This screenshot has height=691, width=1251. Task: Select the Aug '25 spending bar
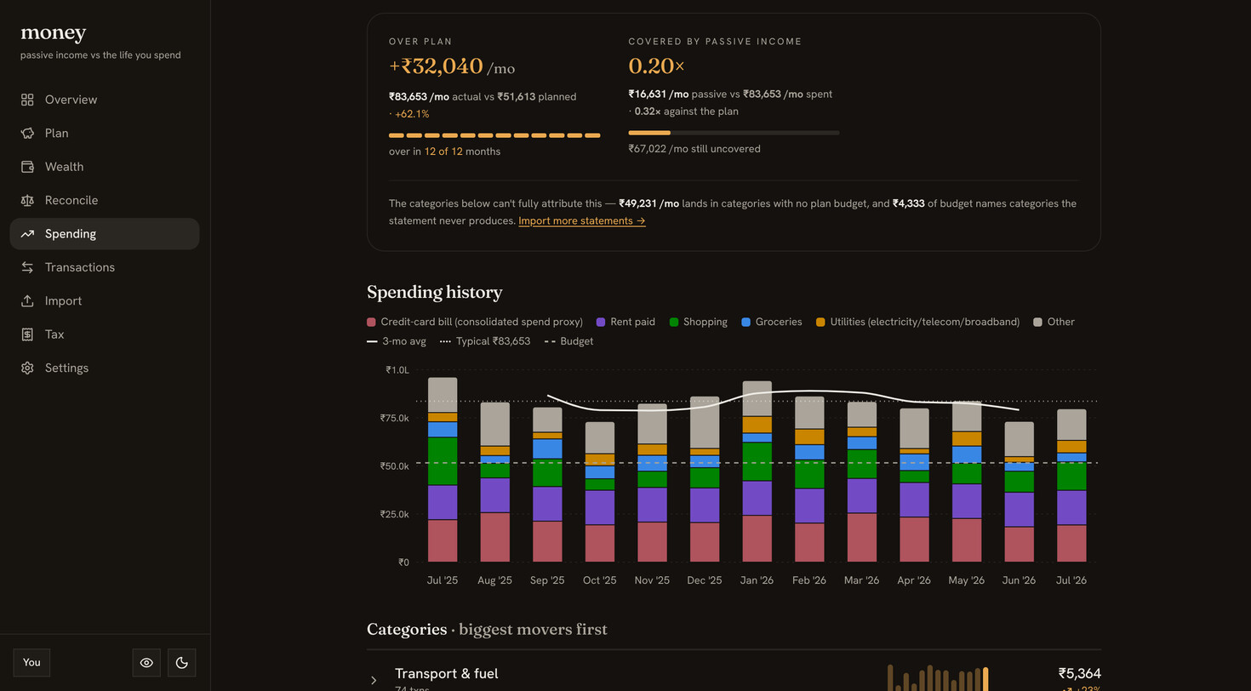pos(494,483)
